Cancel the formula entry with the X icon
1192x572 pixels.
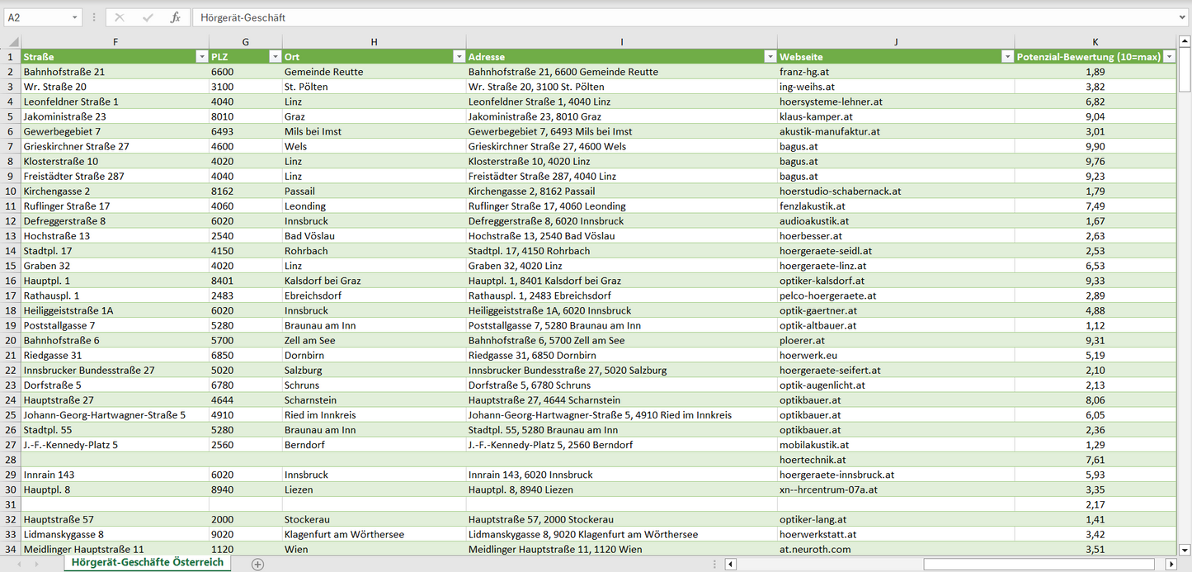click(120, 16)
